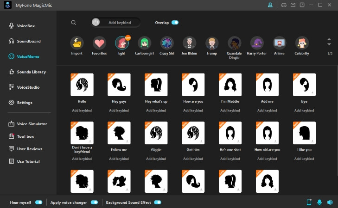Play the Bye voice meme
338x208 pixels.
[304, 85]
